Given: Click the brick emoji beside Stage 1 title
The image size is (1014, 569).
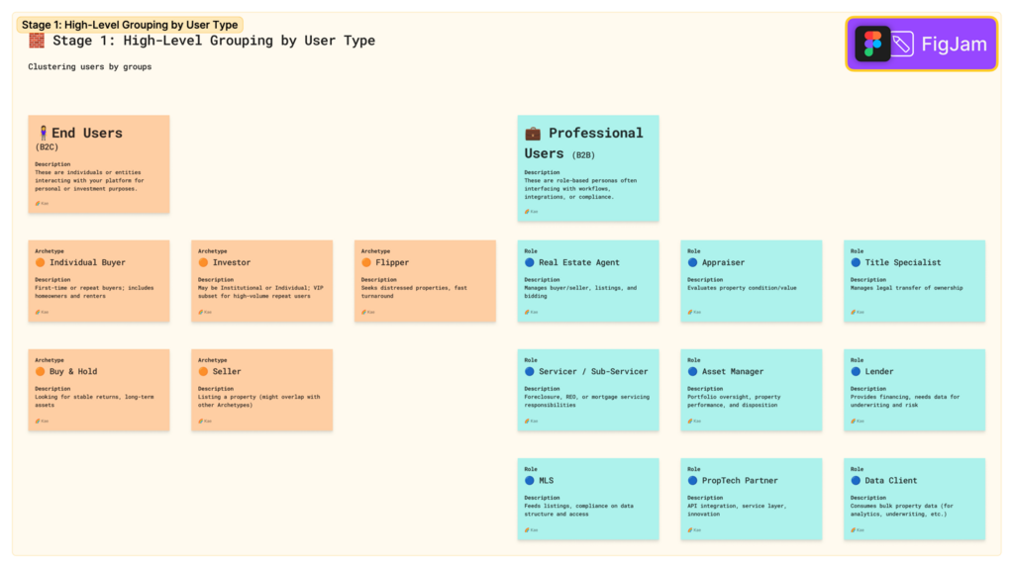Looking at the screenshot, I should [x=37, y=41].
